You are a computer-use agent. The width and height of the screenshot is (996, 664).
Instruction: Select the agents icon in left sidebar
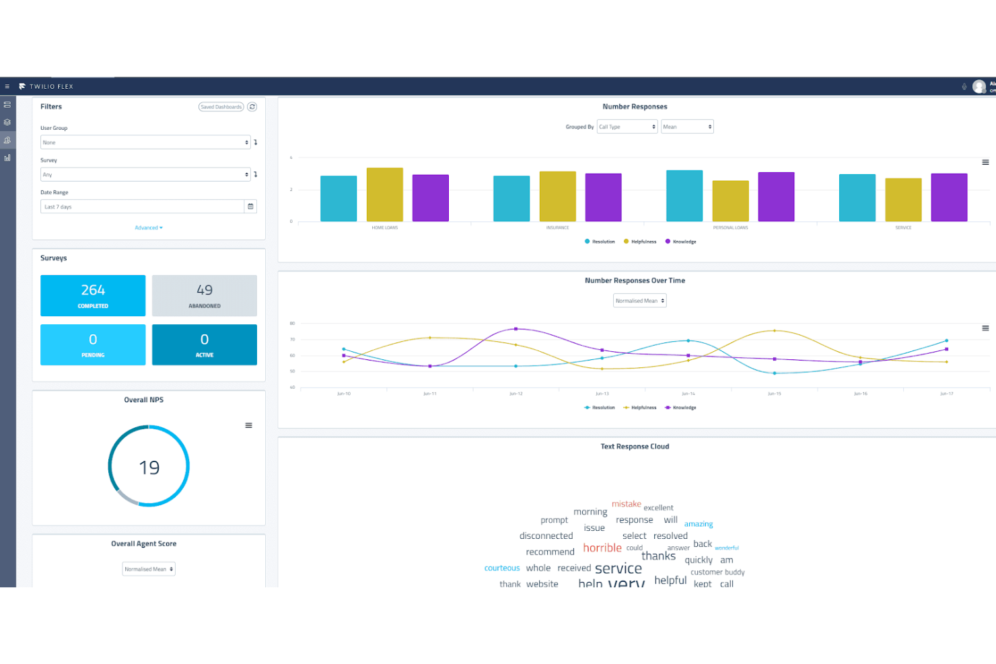pyautogui.click(x=7, y=140)
